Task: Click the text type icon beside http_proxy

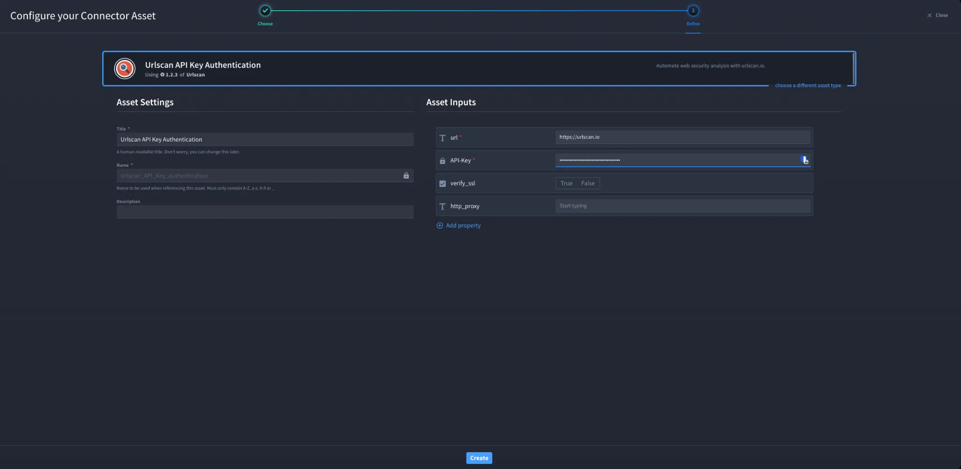Action: (x=442, y=207)
